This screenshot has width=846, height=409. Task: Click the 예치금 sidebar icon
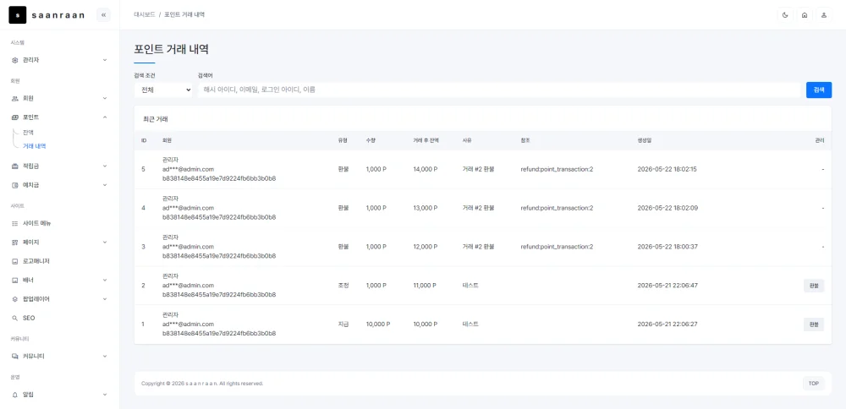15,185
